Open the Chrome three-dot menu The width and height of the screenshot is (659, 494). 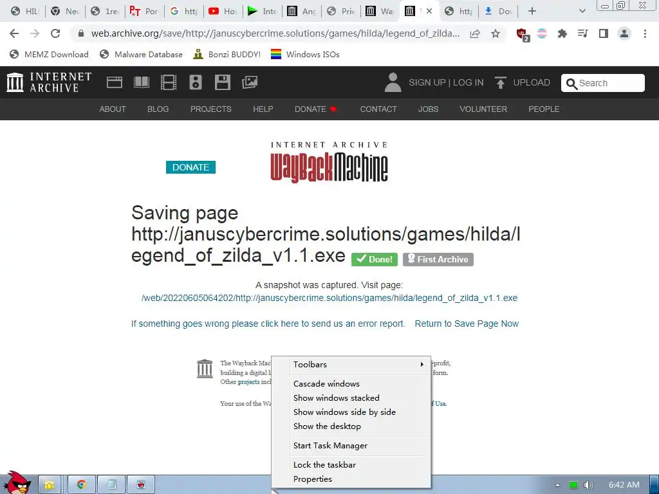pos(645,33)
